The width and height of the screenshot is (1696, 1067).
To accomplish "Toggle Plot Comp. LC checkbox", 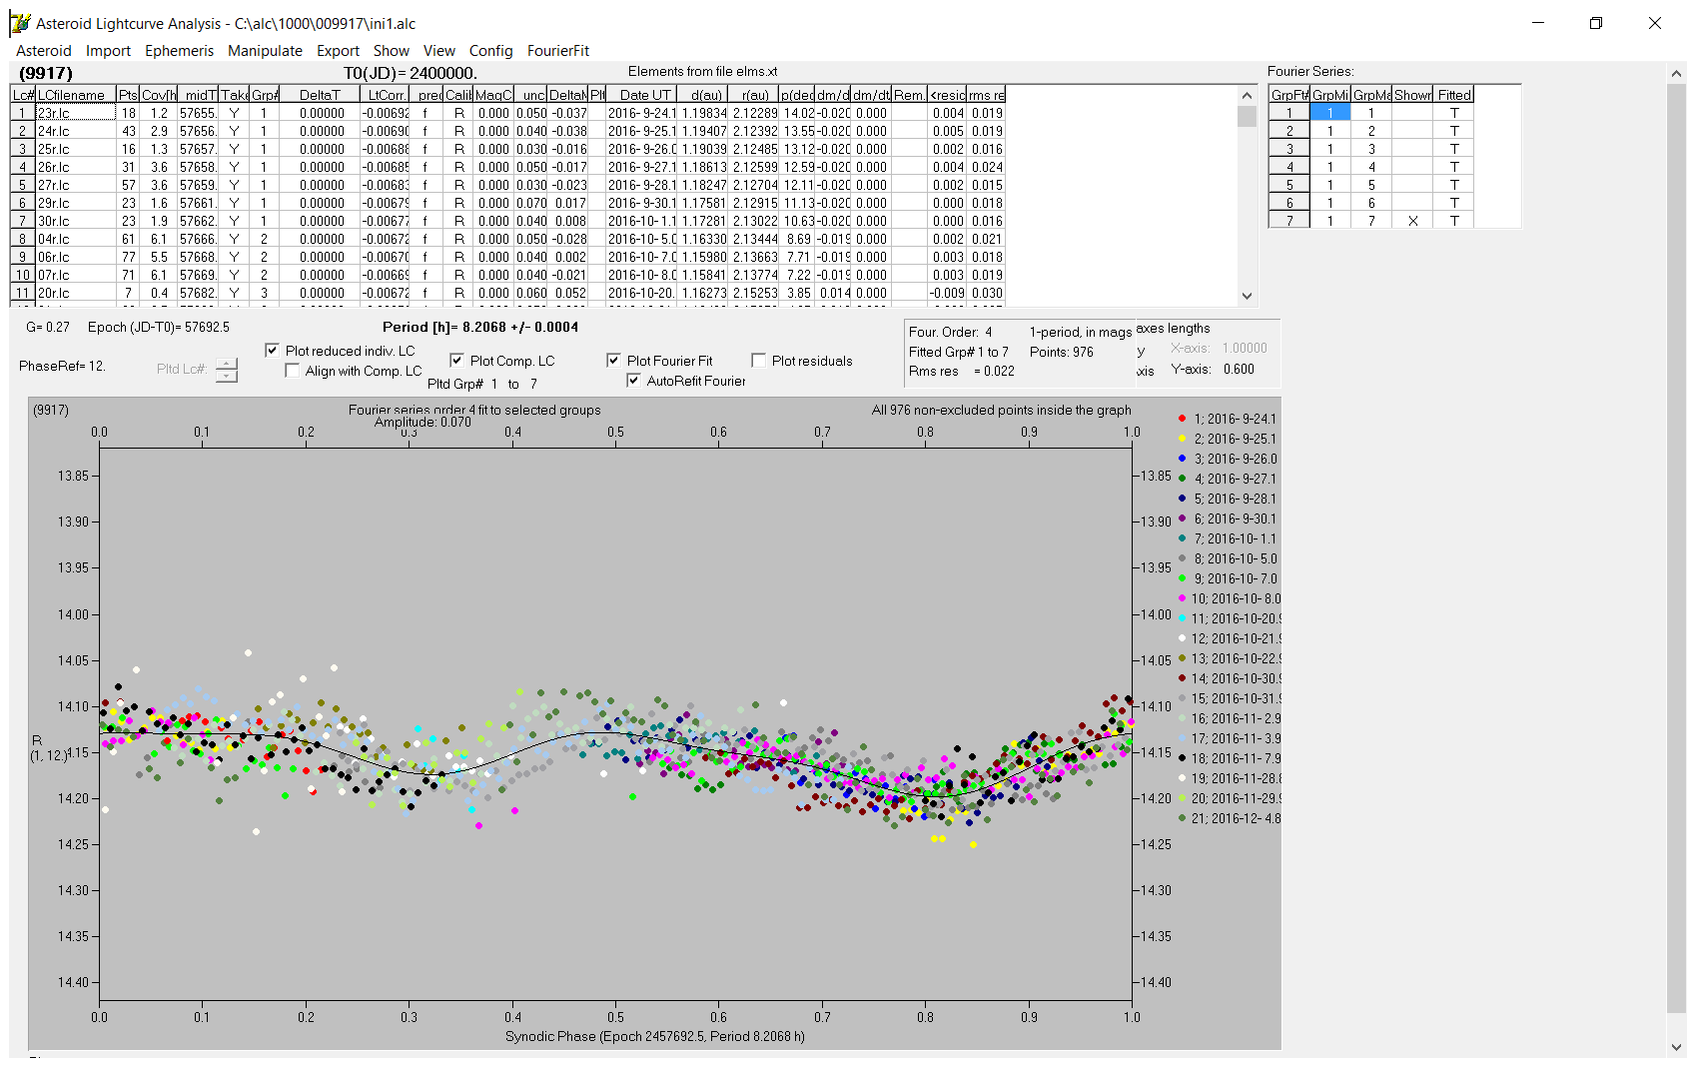I will tap(456, 361).
